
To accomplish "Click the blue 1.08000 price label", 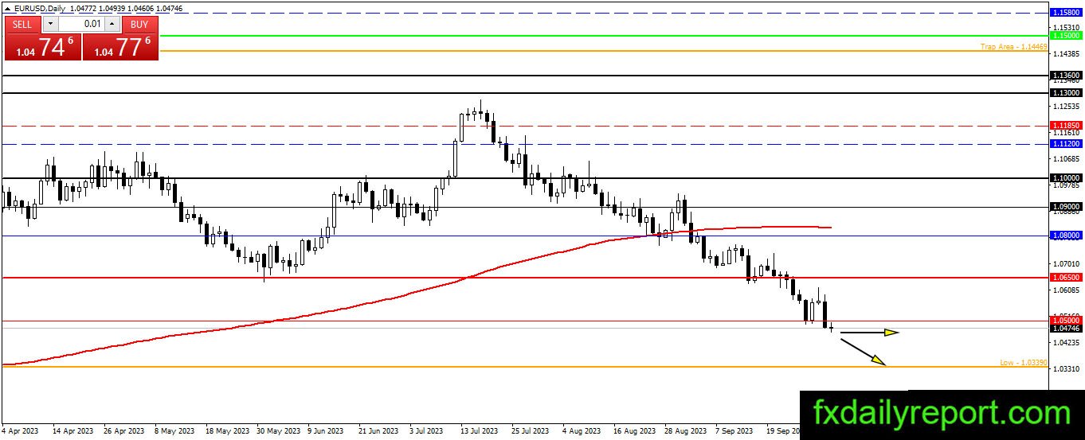I will point(1066,236).
